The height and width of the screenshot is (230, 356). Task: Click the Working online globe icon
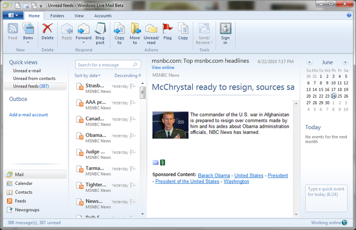pyautogui.click(x=344, y=223)
